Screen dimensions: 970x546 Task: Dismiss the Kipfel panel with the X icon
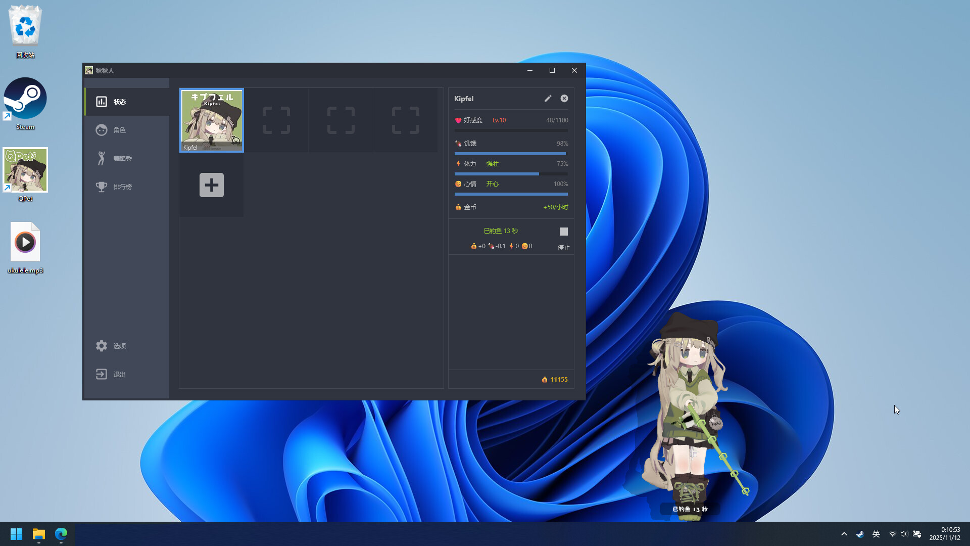[x=564, y=98]
